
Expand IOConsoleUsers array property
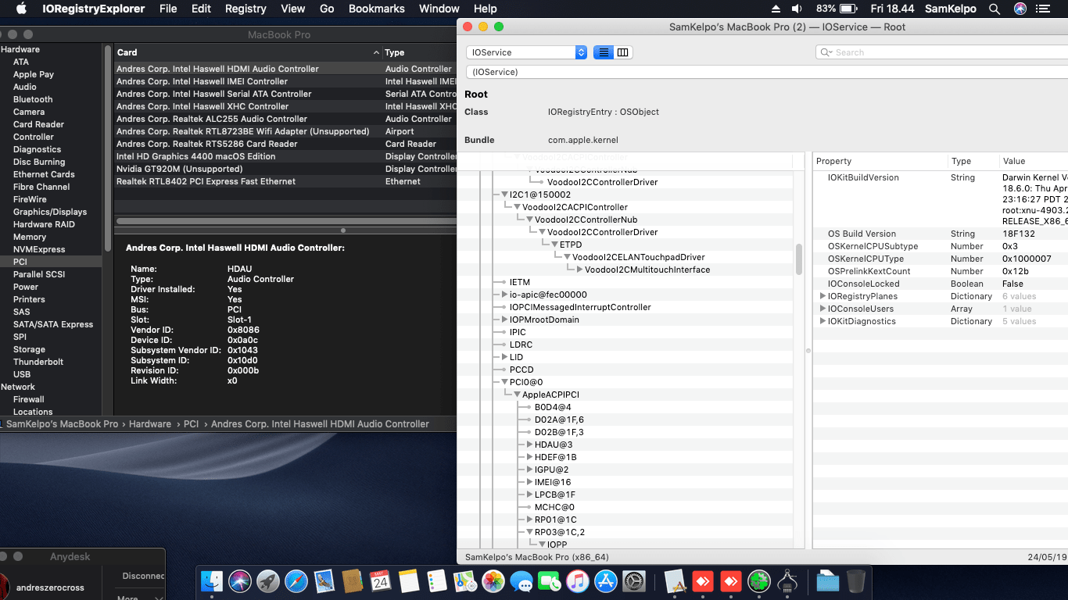(x=822, y=309)
